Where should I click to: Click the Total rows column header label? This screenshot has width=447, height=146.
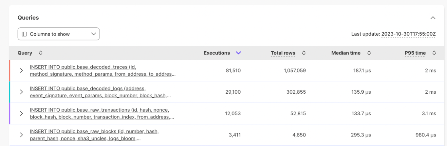[x=283, y=53]
